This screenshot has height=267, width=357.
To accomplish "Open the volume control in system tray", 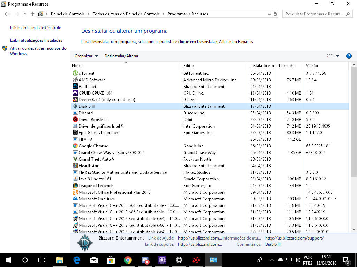I will (x=297, y=260).
